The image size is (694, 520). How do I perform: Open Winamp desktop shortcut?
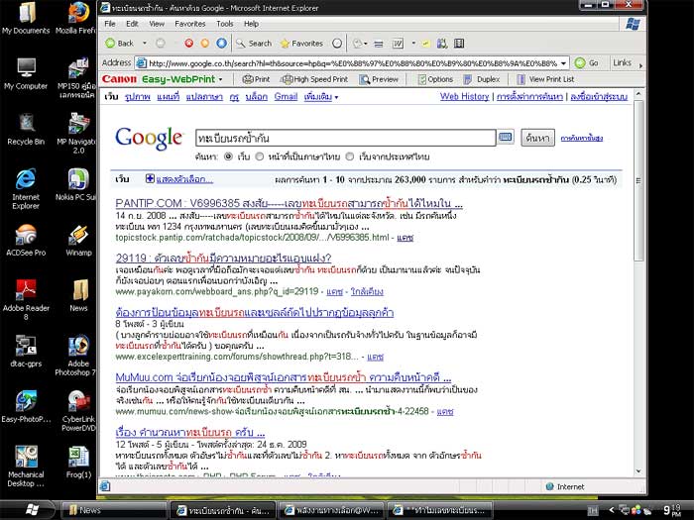pyautogui.click(x=78, y=238)
